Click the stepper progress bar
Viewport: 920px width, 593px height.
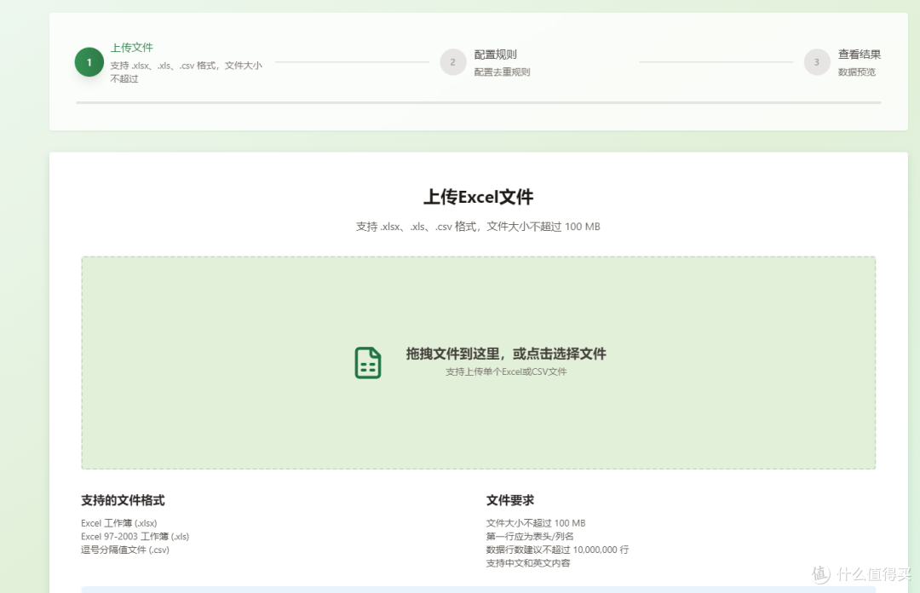pos(478,103)
